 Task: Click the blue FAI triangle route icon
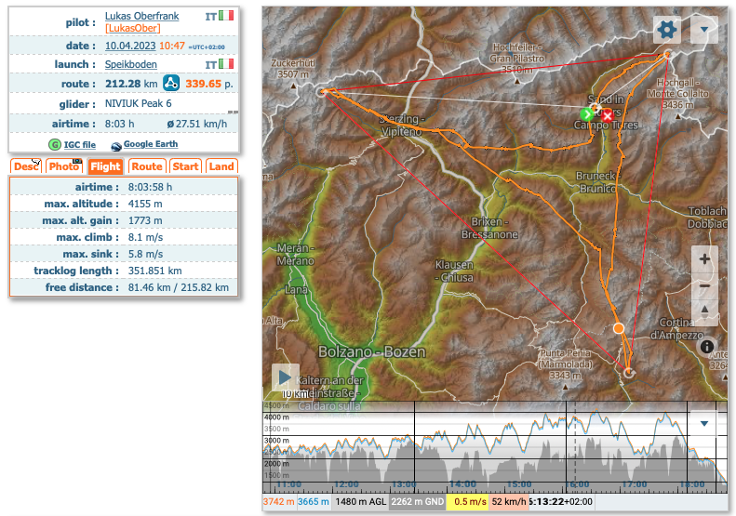tap(171, 84)
